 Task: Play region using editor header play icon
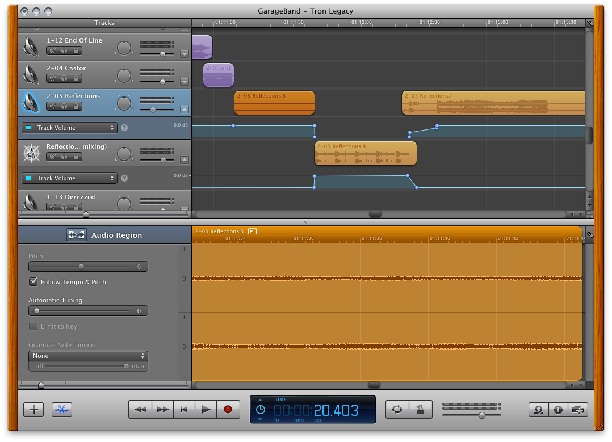pyautogui.click(x=253, y=231)
